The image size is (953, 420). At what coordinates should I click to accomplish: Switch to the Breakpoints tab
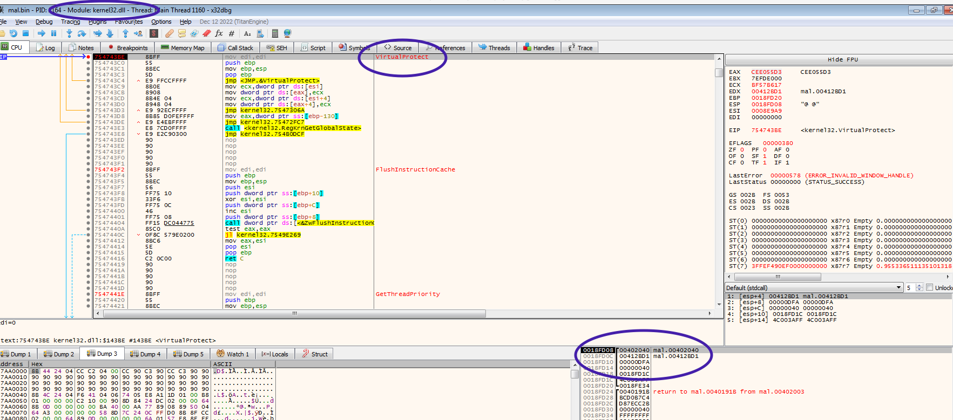pos(127,47)
